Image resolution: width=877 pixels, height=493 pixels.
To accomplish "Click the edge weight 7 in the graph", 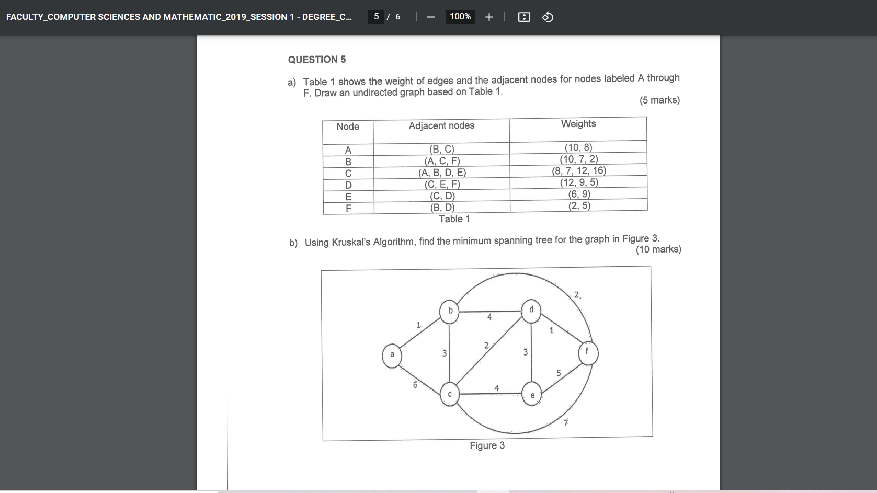I will coord(565,422).
